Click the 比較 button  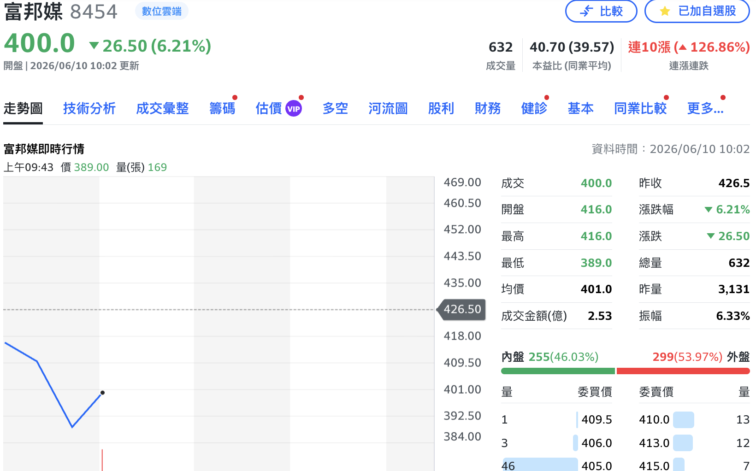tap(601, 11)
